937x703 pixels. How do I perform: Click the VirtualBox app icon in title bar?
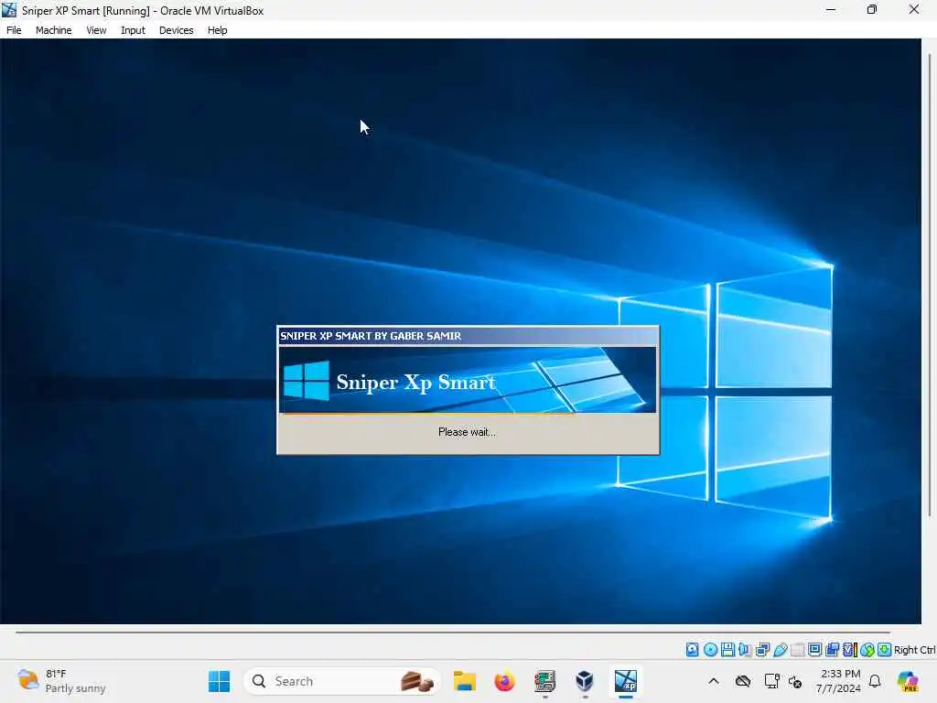(9, 10)
